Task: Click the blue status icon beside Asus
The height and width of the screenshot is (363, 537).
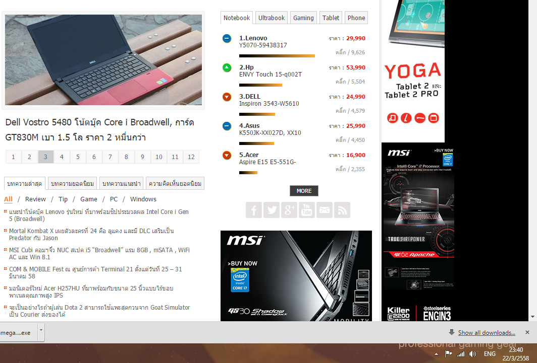Action: [x=227, y=126]
